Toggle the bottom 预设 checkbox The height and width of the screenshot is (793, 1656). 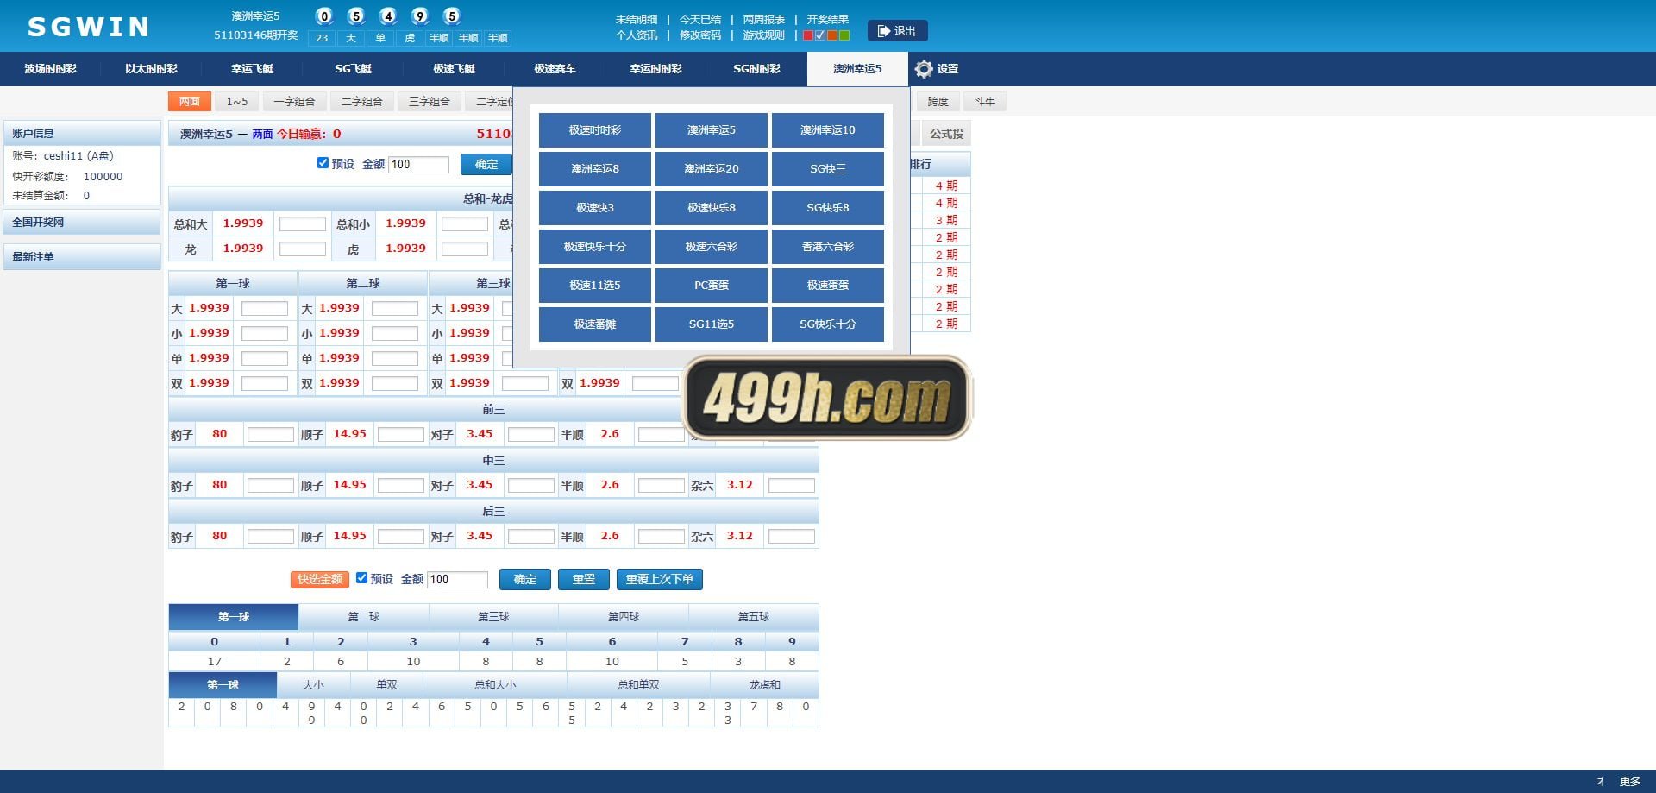click(x=362, y=578)
